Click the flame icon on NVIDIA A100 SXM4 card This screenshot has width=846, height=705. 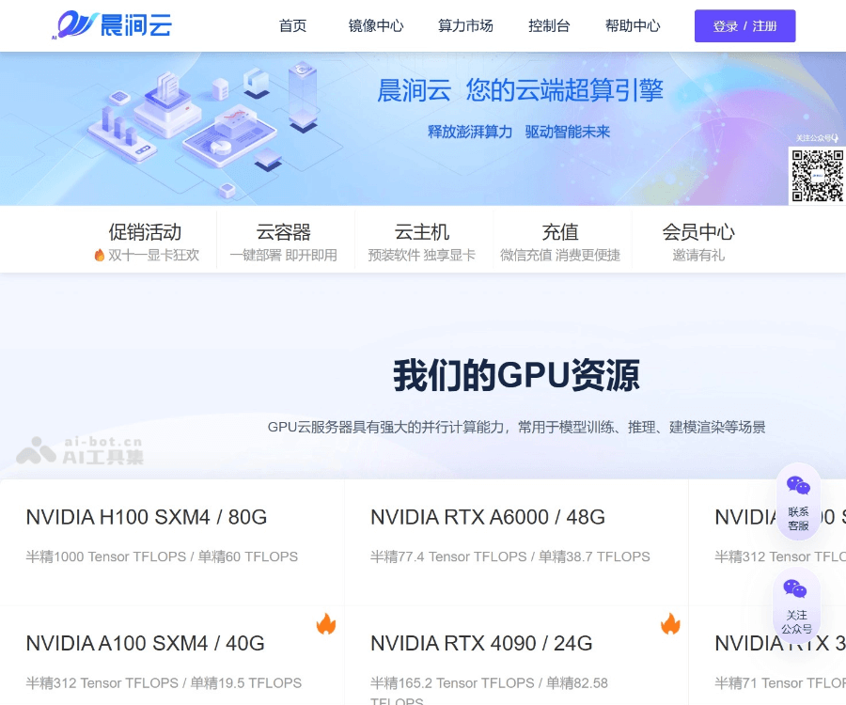(x=325, y=625)
